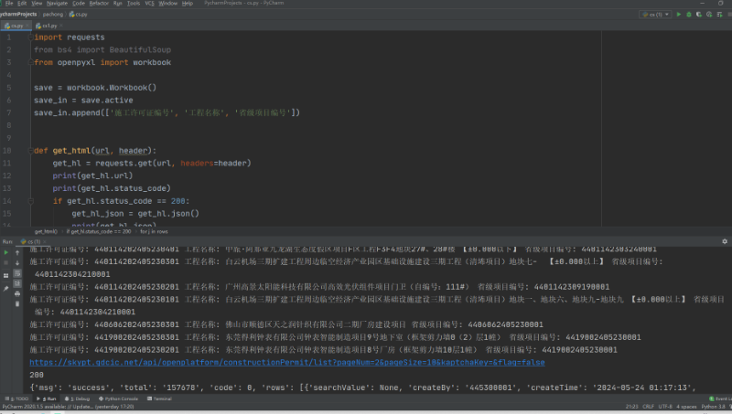Click the CRLF line separator in status bar
Viewport: 732px width, 414px height.
coord(648,407)
